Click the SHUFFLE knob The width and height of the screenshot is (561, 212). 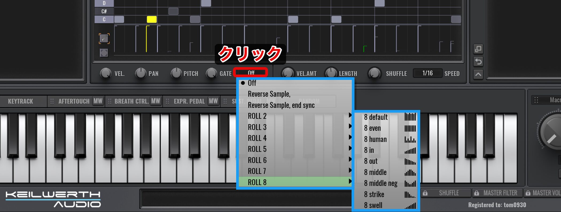375,73
